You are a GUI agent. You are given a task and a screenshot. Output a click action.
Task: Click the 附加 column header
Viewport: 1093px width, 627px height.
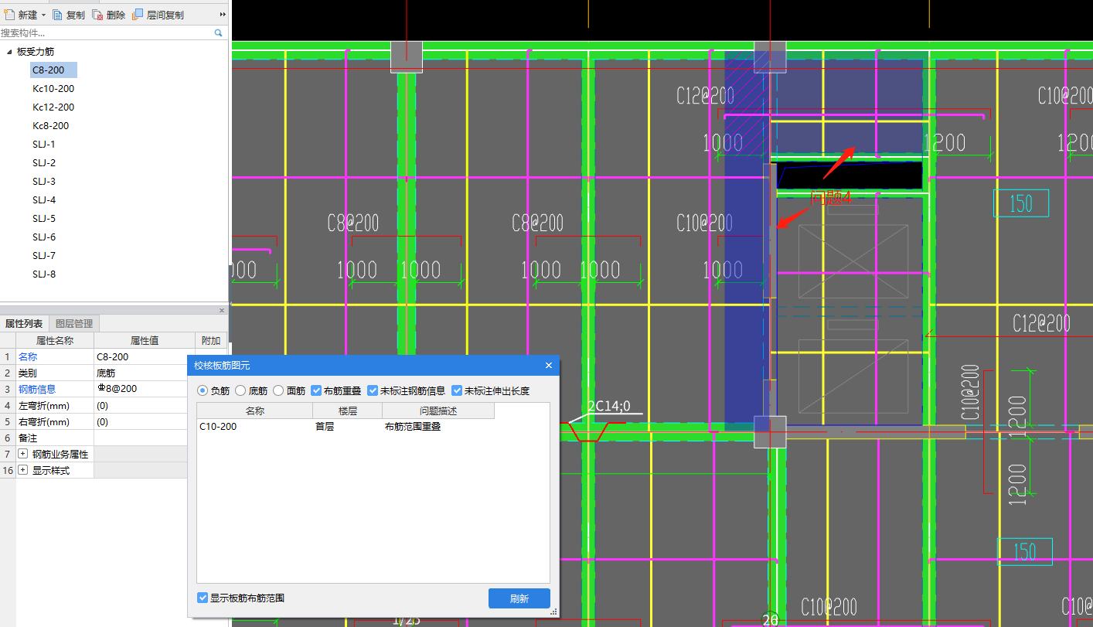[211, 341]
